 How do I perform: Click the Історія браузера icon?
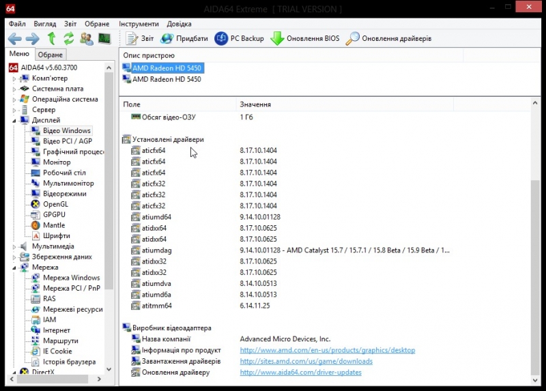[x=35, y=362]
